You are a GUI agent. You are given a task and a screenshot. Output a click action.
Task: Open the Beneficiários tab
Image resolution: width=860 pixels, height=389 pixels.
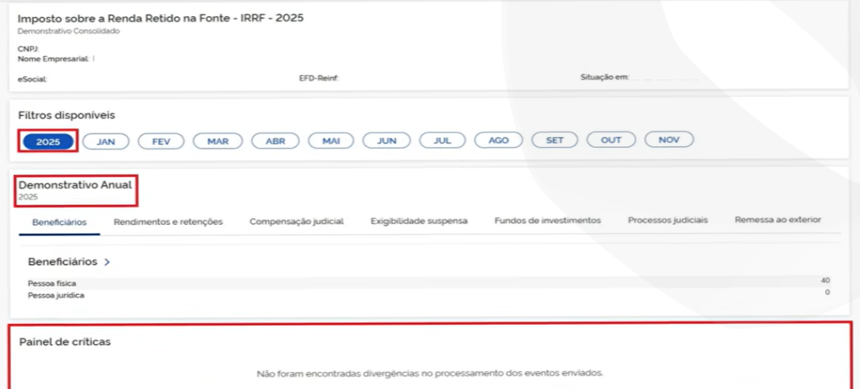point(59,221)
